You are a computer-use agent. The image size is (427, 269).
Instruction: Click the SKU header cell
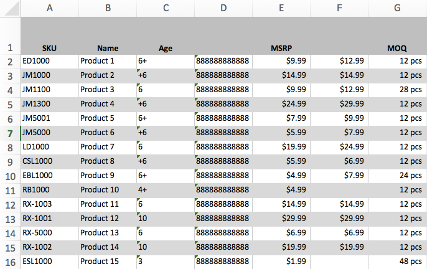coord(49,48)
